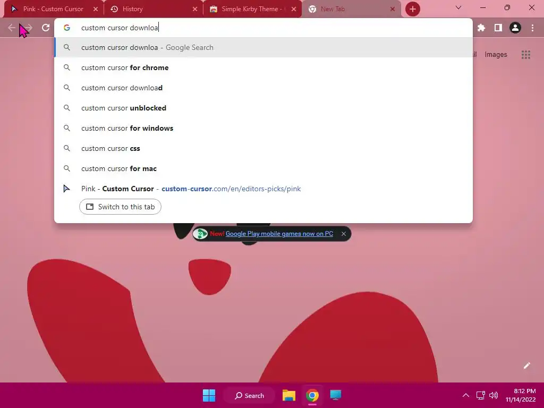Click the Switch to this tab button
Viewport: 544px width, 408px height.
pos(120,207)
